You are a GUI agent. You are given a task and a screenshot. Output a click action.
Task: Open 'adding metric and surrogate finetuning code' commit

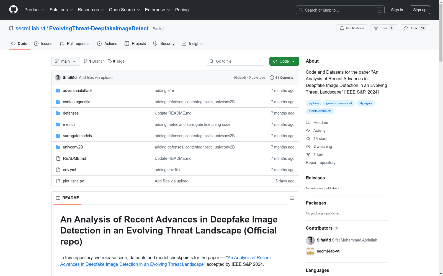(x=192, y=124)
